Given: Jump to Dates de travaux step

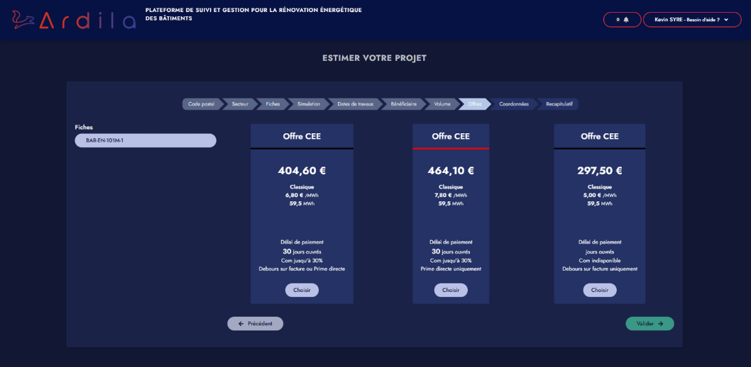Looking at the screenshot, I should (355, 104).
